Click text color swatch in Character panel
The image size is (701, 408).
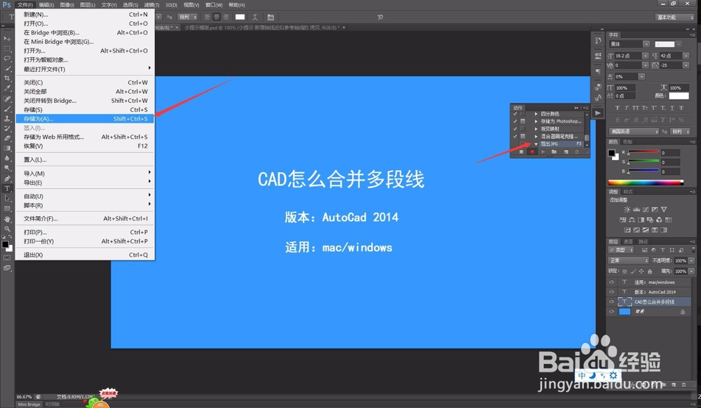coord(679,96)
